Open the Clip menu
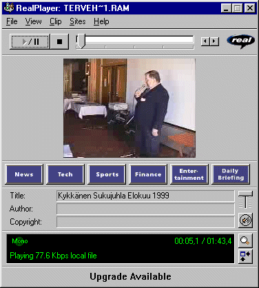This screenshot has height=288, width=259. (56, 21)
